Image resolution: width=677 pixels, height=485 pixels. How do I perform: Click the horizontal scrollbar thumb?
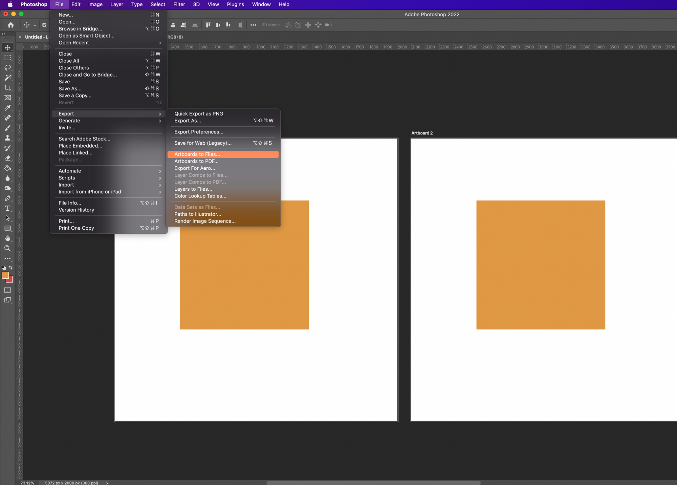pyautogui.click(x=373, y=483)
